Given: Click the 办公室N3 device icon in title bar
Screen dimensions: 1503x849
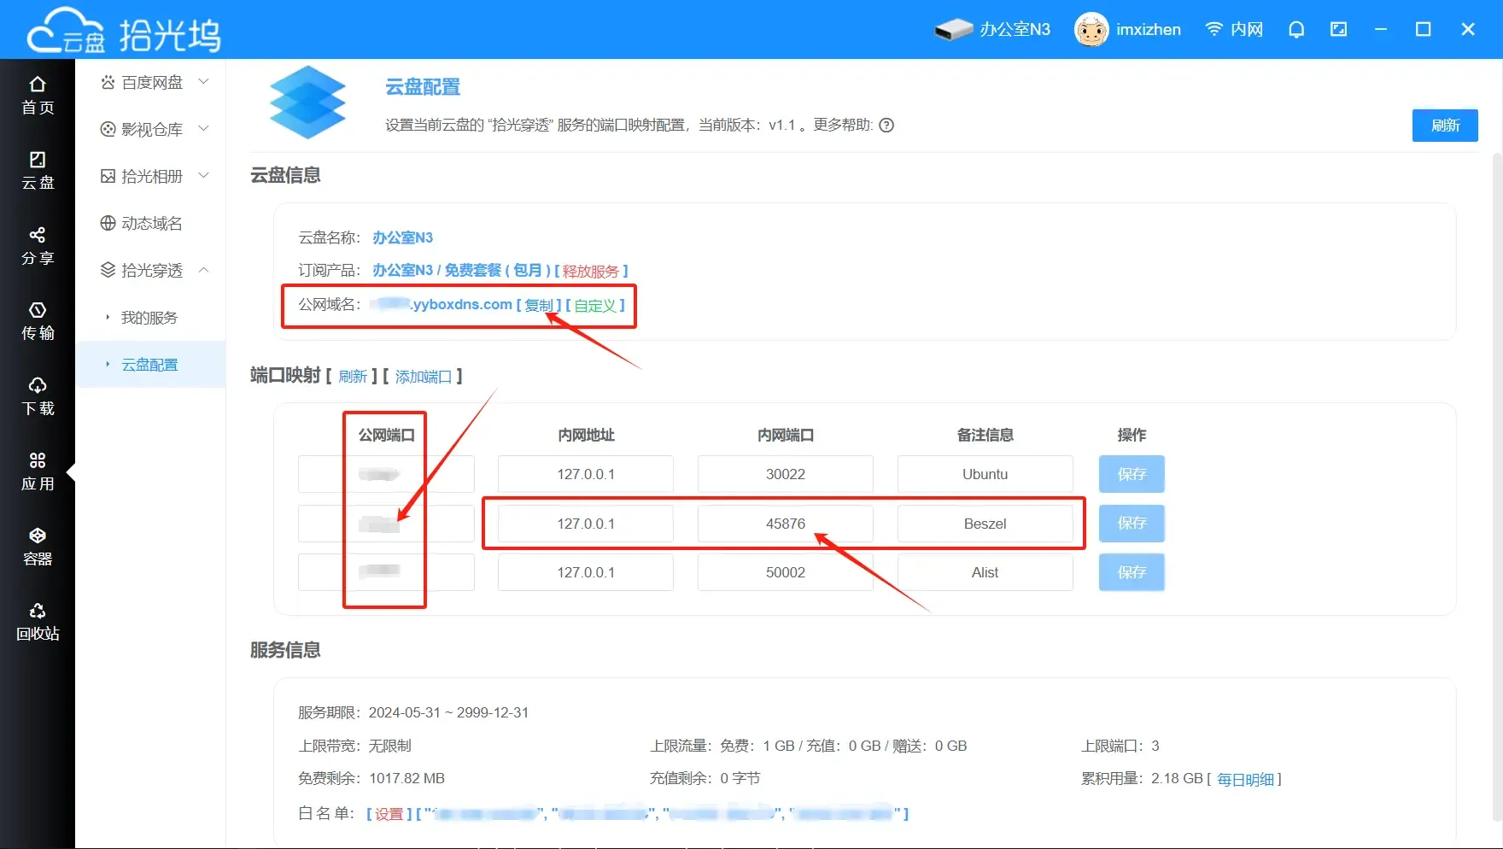Looking at the screenshot, I should pos(954,29).
